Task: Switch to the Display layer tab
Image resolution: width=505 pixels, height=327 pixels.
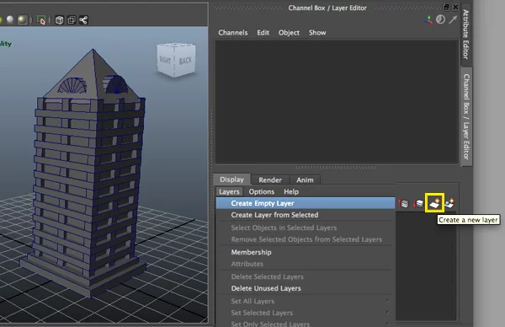Action: tap(231, 180)
